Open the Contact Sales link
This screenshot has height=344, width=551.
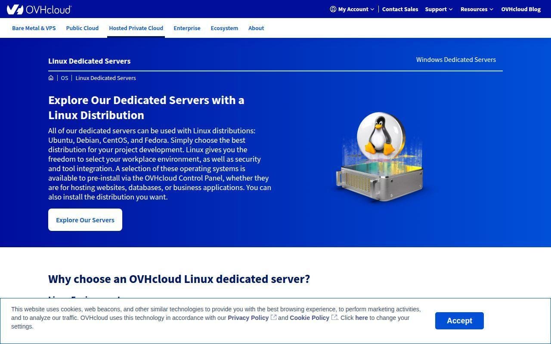tap(400, 9)
